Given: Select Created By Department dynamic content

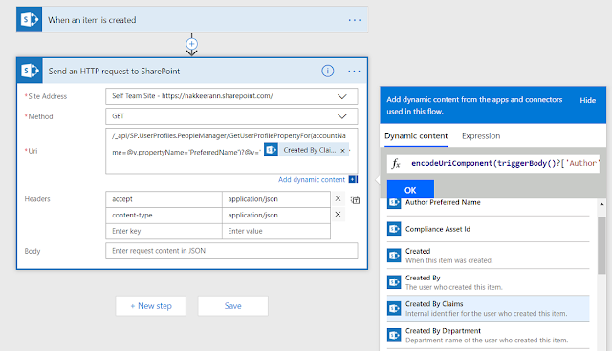Looking at the screenshot, I should coord(488,335).
